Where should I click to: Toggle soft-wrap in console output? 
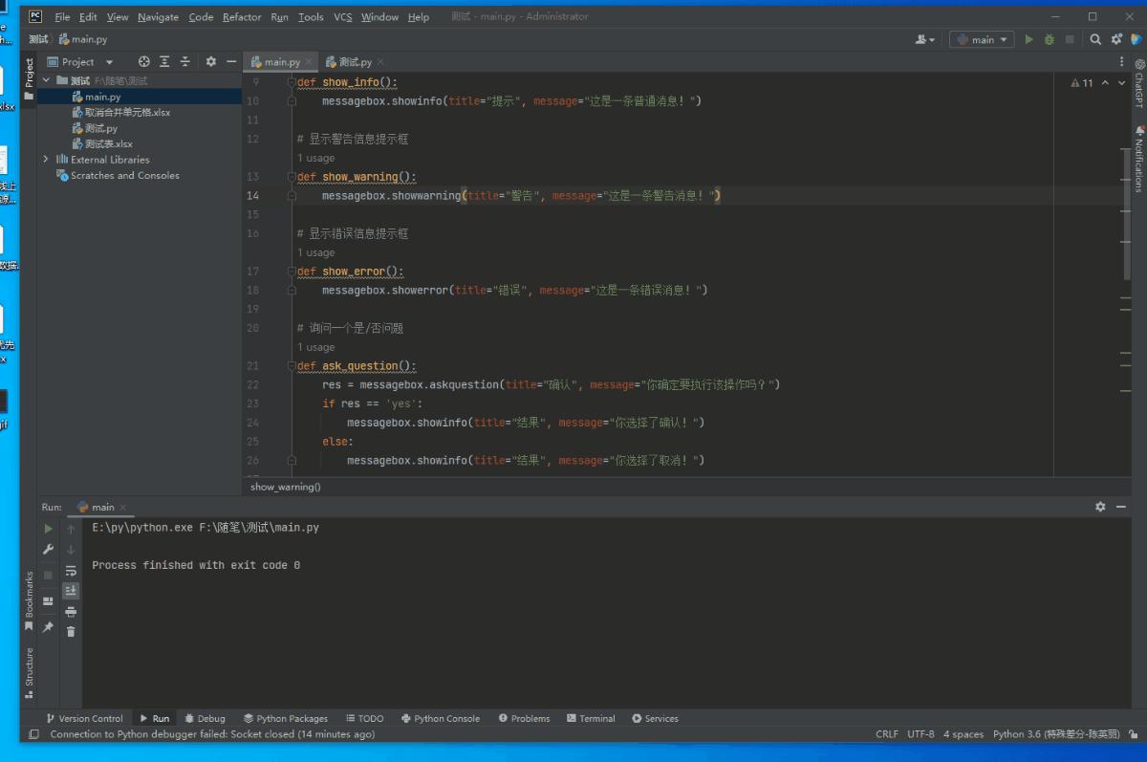point(71,571)
